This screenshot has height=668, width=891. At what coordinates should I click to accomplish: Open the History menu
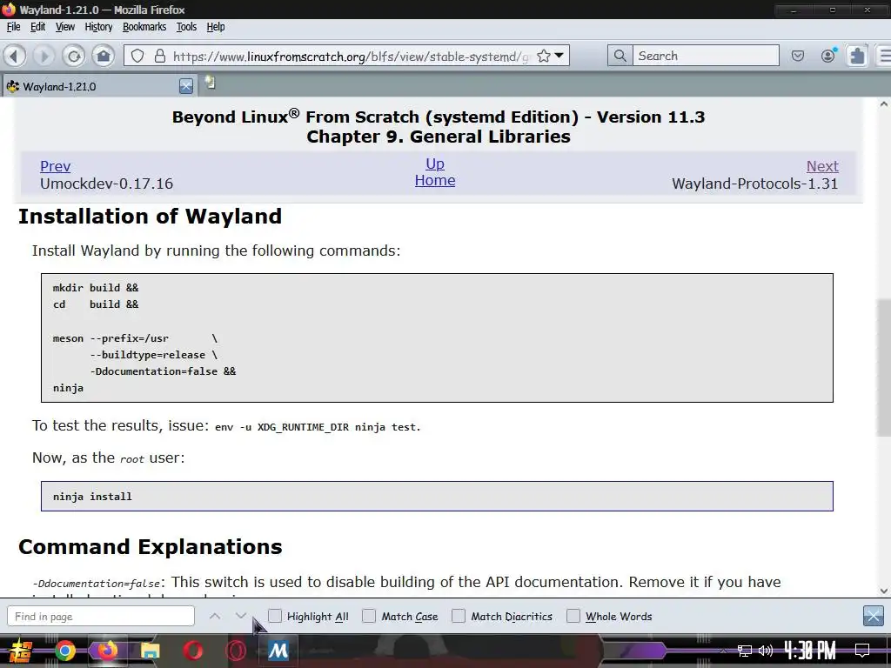(x=98, y=27)
